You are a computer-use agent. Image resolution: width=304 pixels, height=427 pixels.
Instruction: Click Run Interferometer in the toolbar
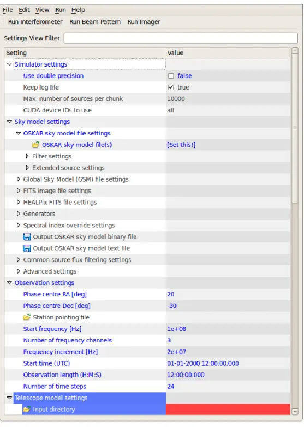[x=35, y=22]
